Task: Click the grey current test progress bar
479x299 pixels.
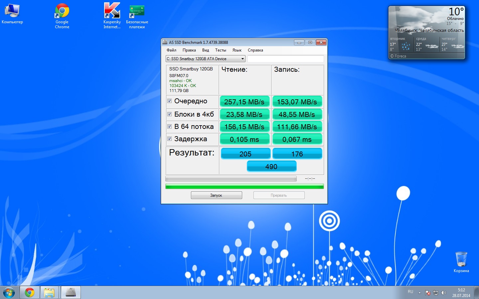Action: click(x=231, y=179)
